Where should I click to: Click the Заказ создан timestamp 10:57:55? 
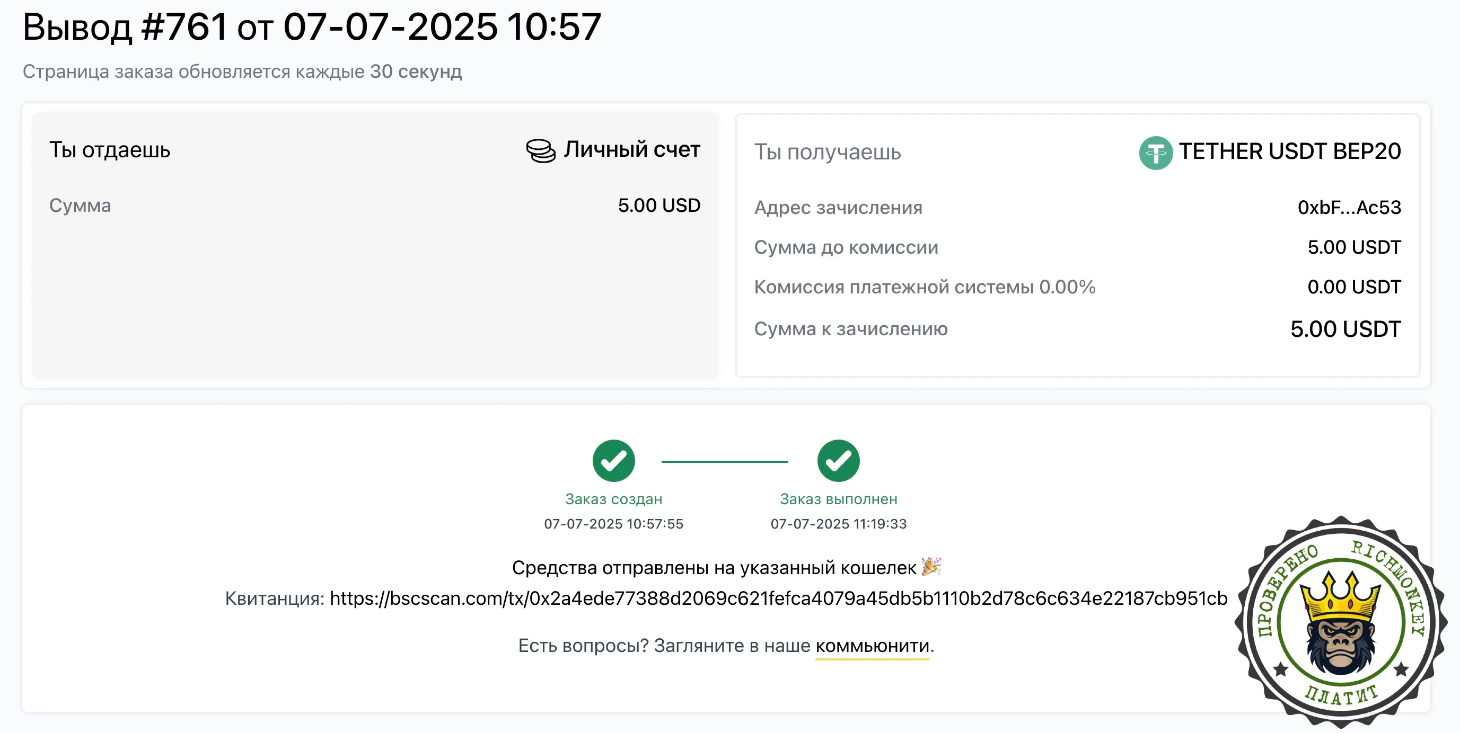pos(613,524)
